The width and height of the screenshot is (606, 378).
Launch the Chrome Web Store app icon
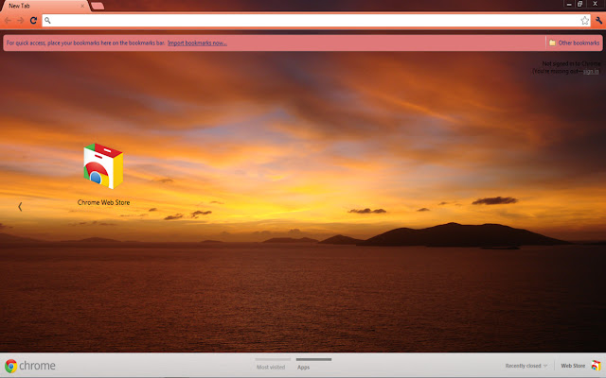tap(103, 167)
